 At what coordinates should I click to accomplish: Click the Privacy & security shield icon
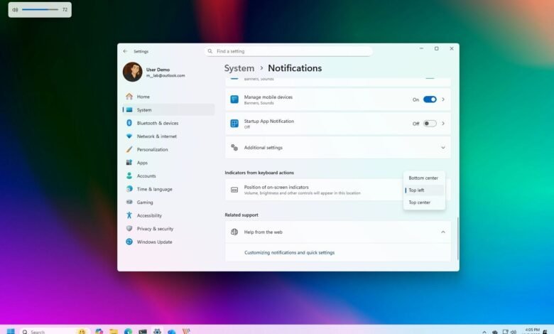coord(129,229)
